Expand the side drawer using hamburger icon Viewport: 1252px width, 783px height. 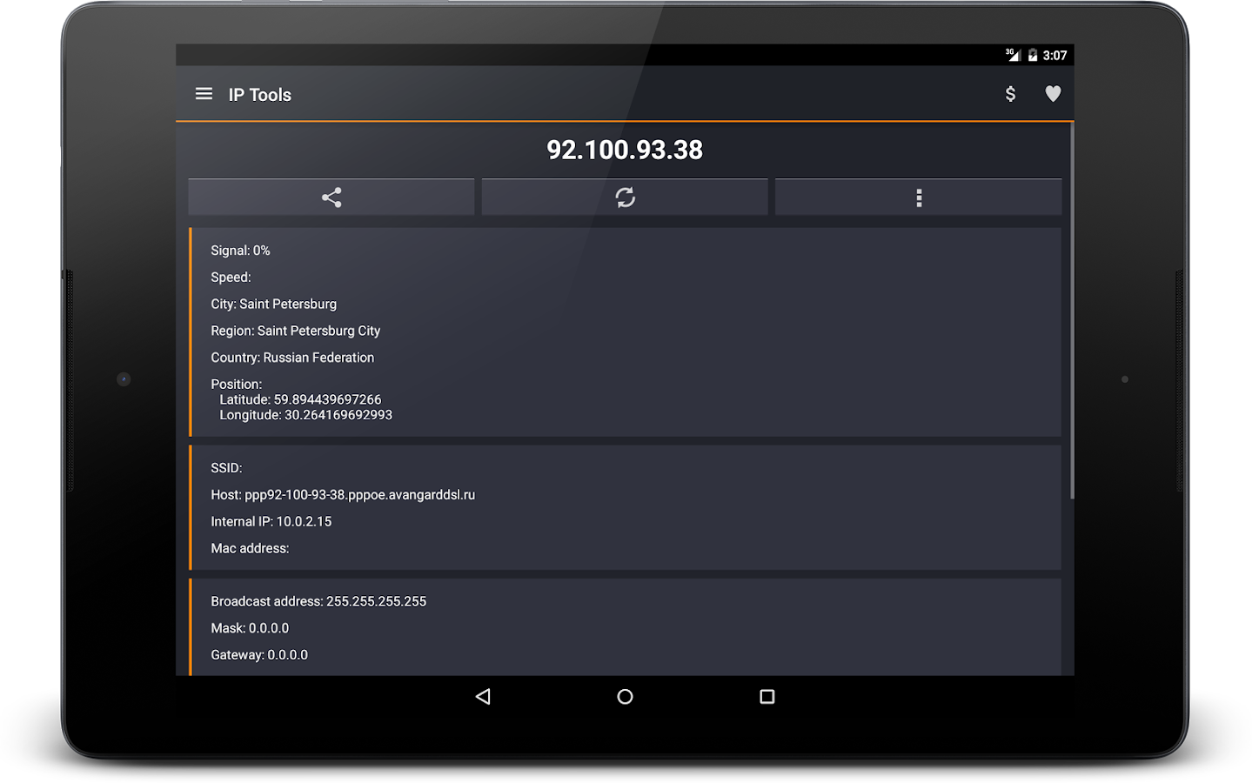point(204,94)
